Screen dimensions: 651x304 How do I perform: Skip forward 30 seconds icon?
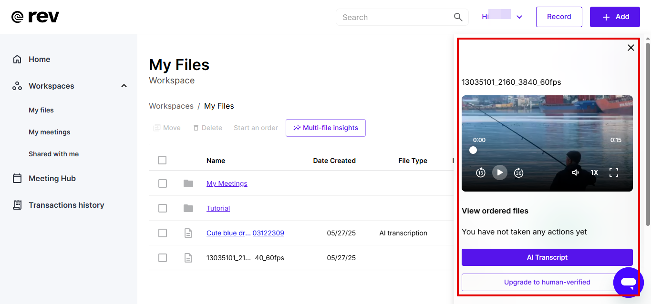[518, 172]
